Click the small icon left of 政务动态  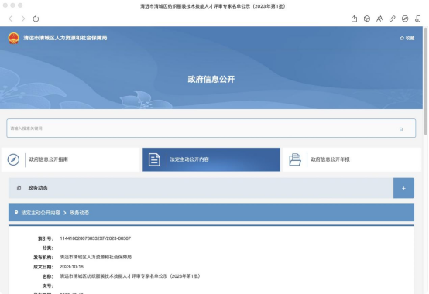[x=19, y=188]
